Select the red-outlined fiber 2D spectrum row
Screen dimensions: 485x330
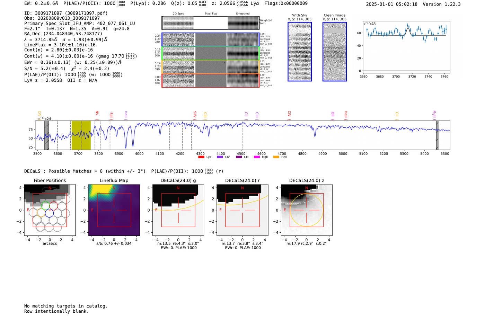tap(210, 80)
